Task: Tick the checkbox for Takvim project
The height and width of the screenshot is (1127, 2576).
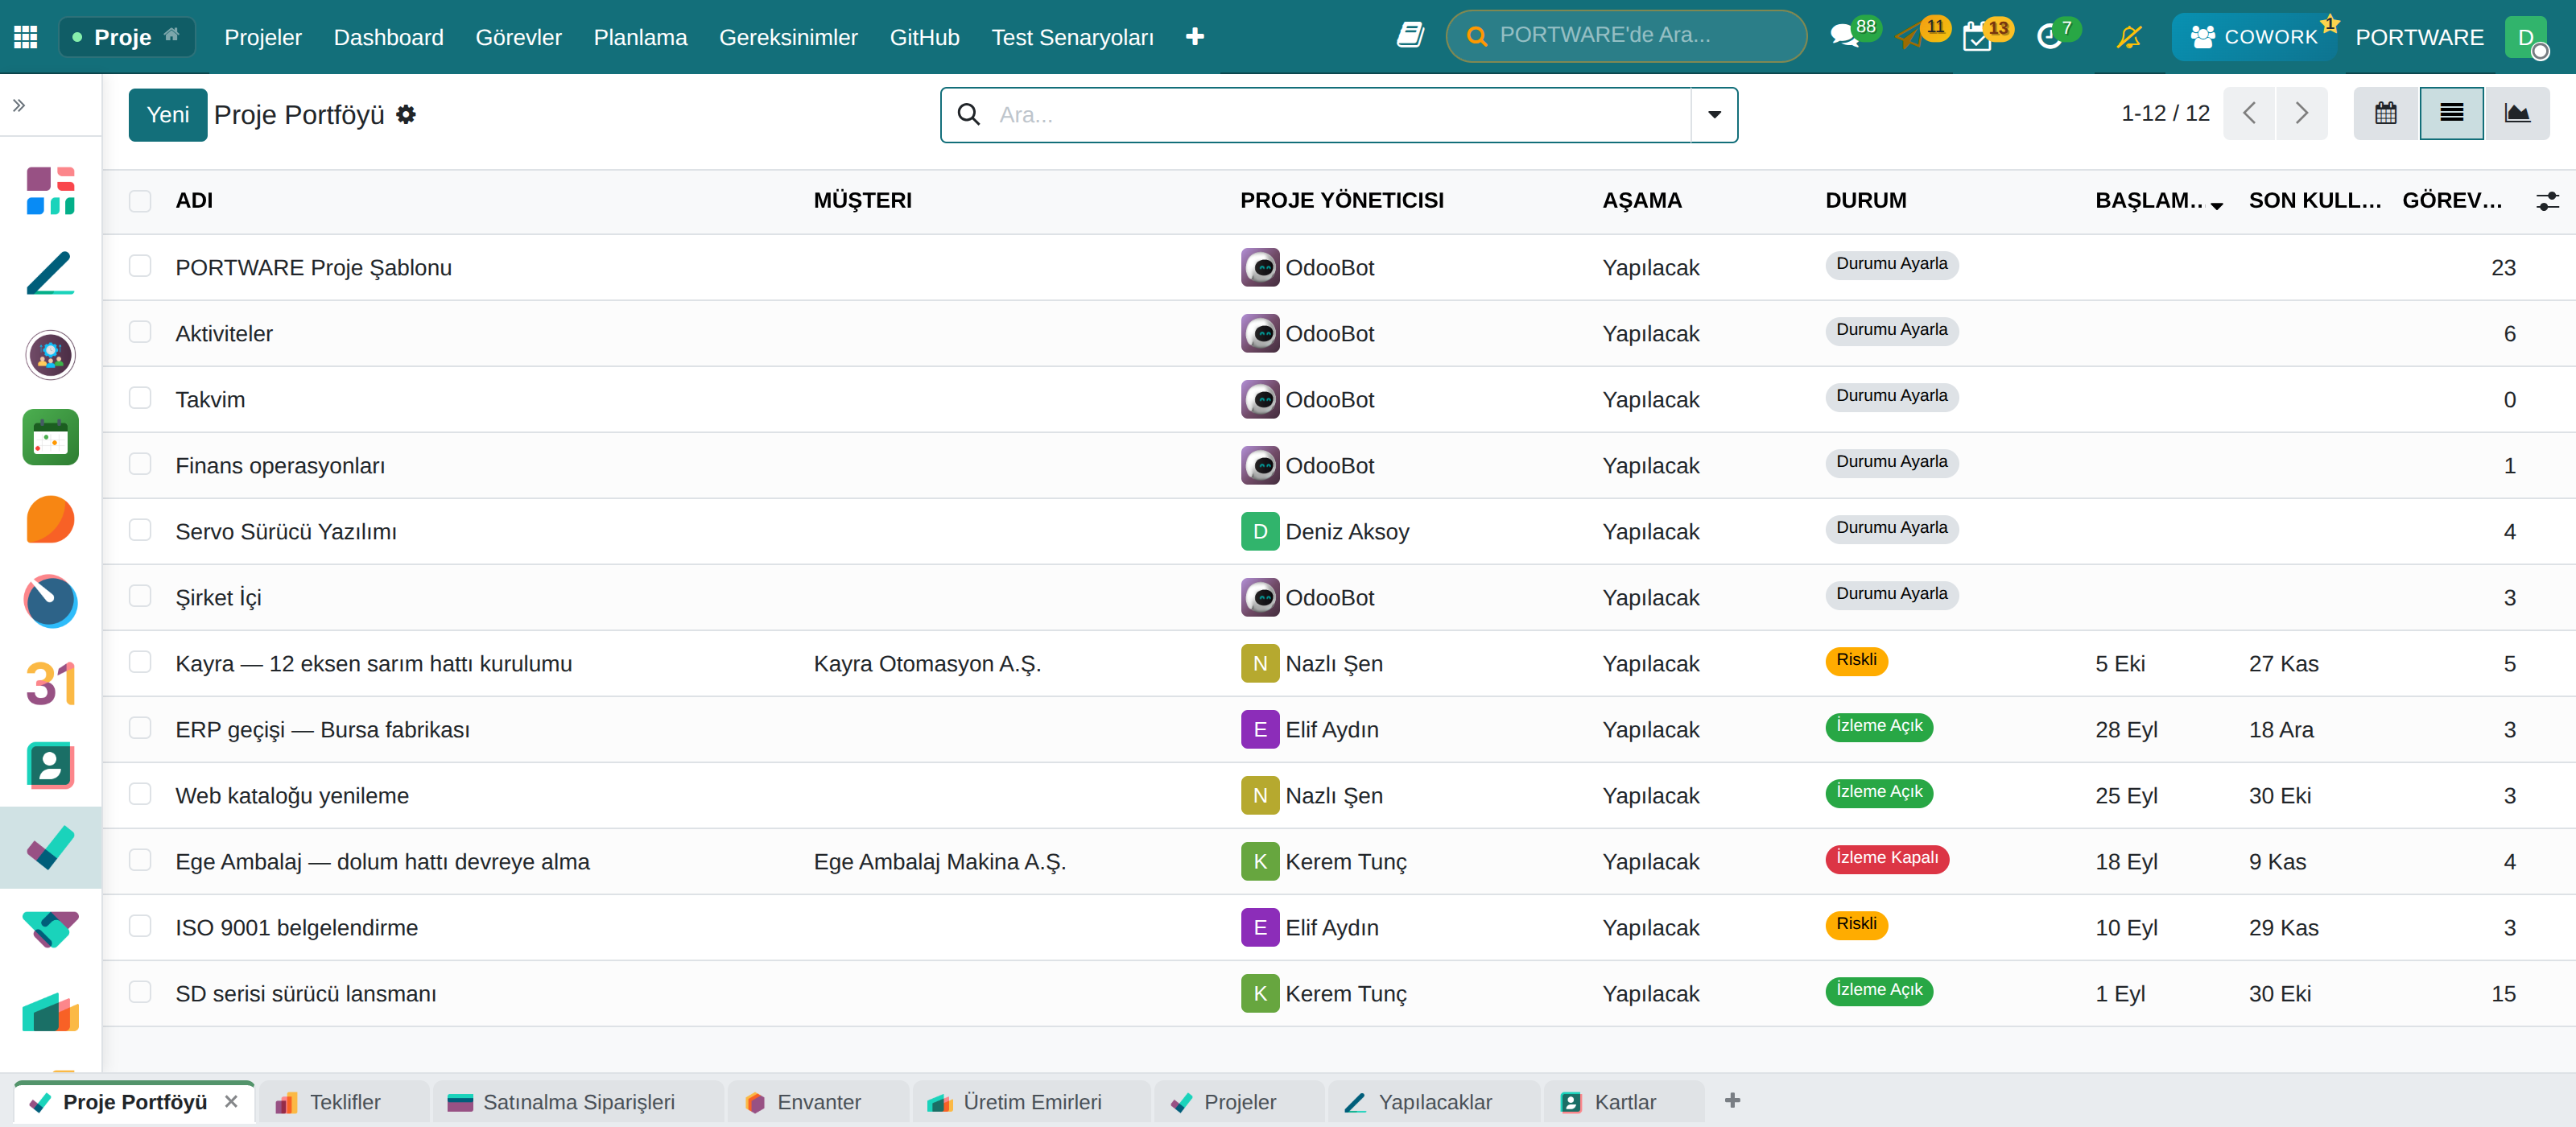Action: pyautogui.click(x=140, y=398)
